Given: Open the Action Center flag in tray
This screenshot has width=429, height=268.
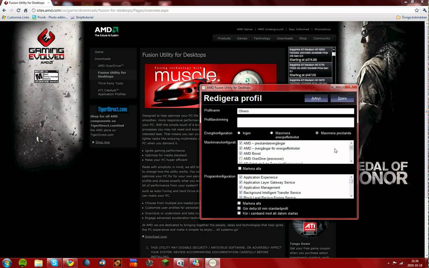Looking at the screenshot, I should point(394,263).
